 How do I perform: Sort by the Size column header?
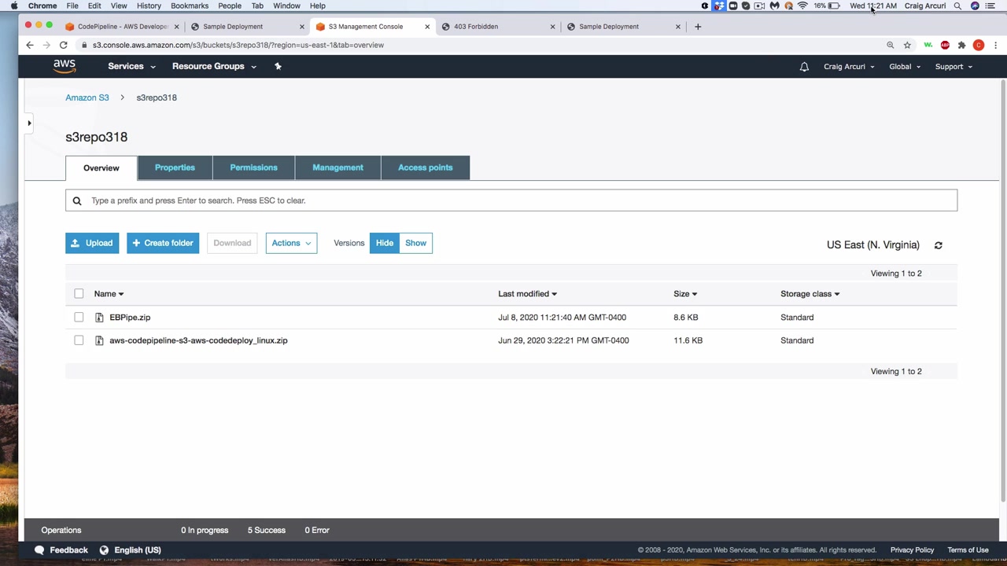click(x=685, y=294)
